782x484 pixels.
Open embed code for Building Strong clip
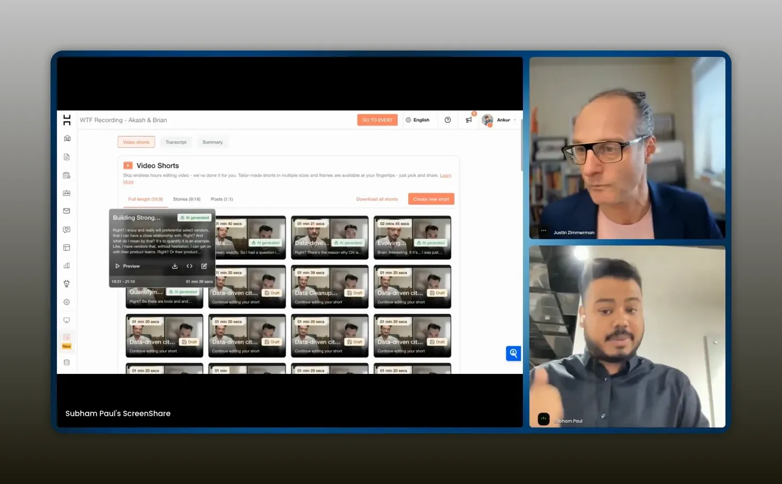pyautogui.click(x=189, y=266)
